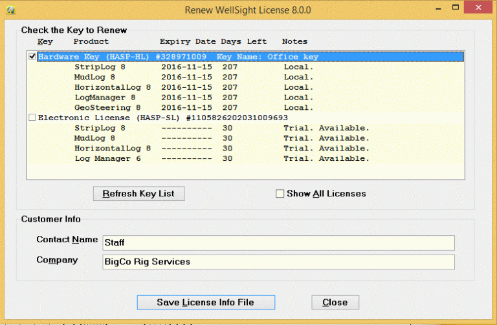Click the Close button at bottom
The image size is (497, 325).
coord(335,302)
